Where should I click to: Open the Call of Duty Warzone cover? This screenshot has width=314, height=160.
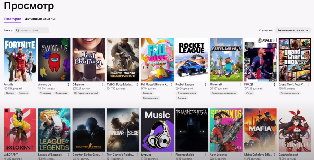coord(123,60)
